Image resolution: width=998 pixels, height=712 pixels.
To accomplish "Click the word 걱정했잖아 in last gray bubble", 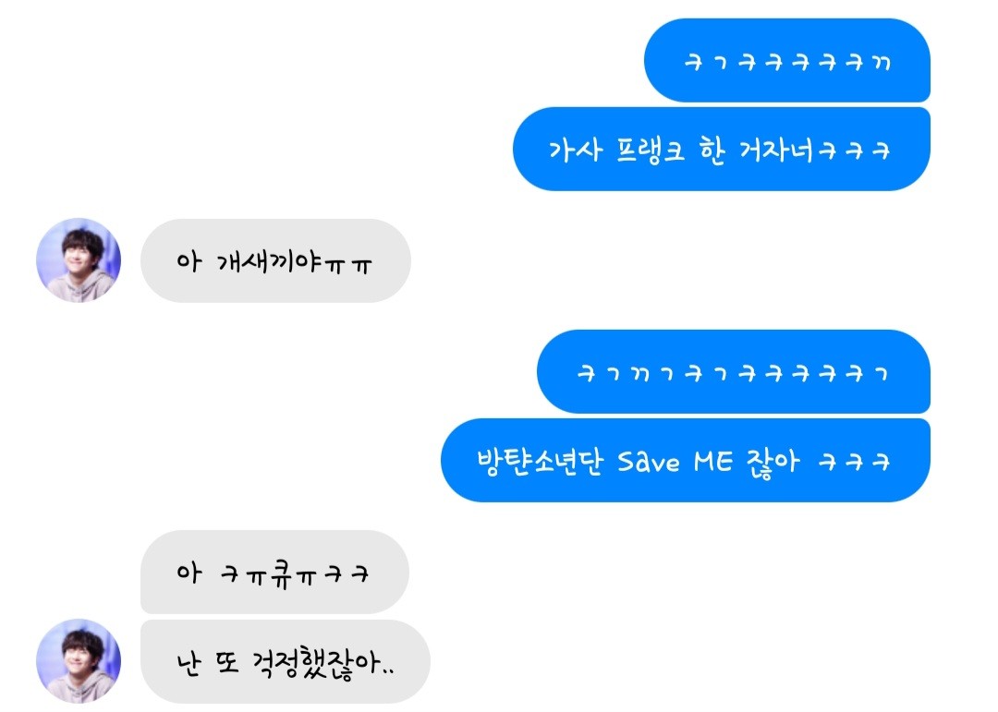I will [x=316, y=664].
